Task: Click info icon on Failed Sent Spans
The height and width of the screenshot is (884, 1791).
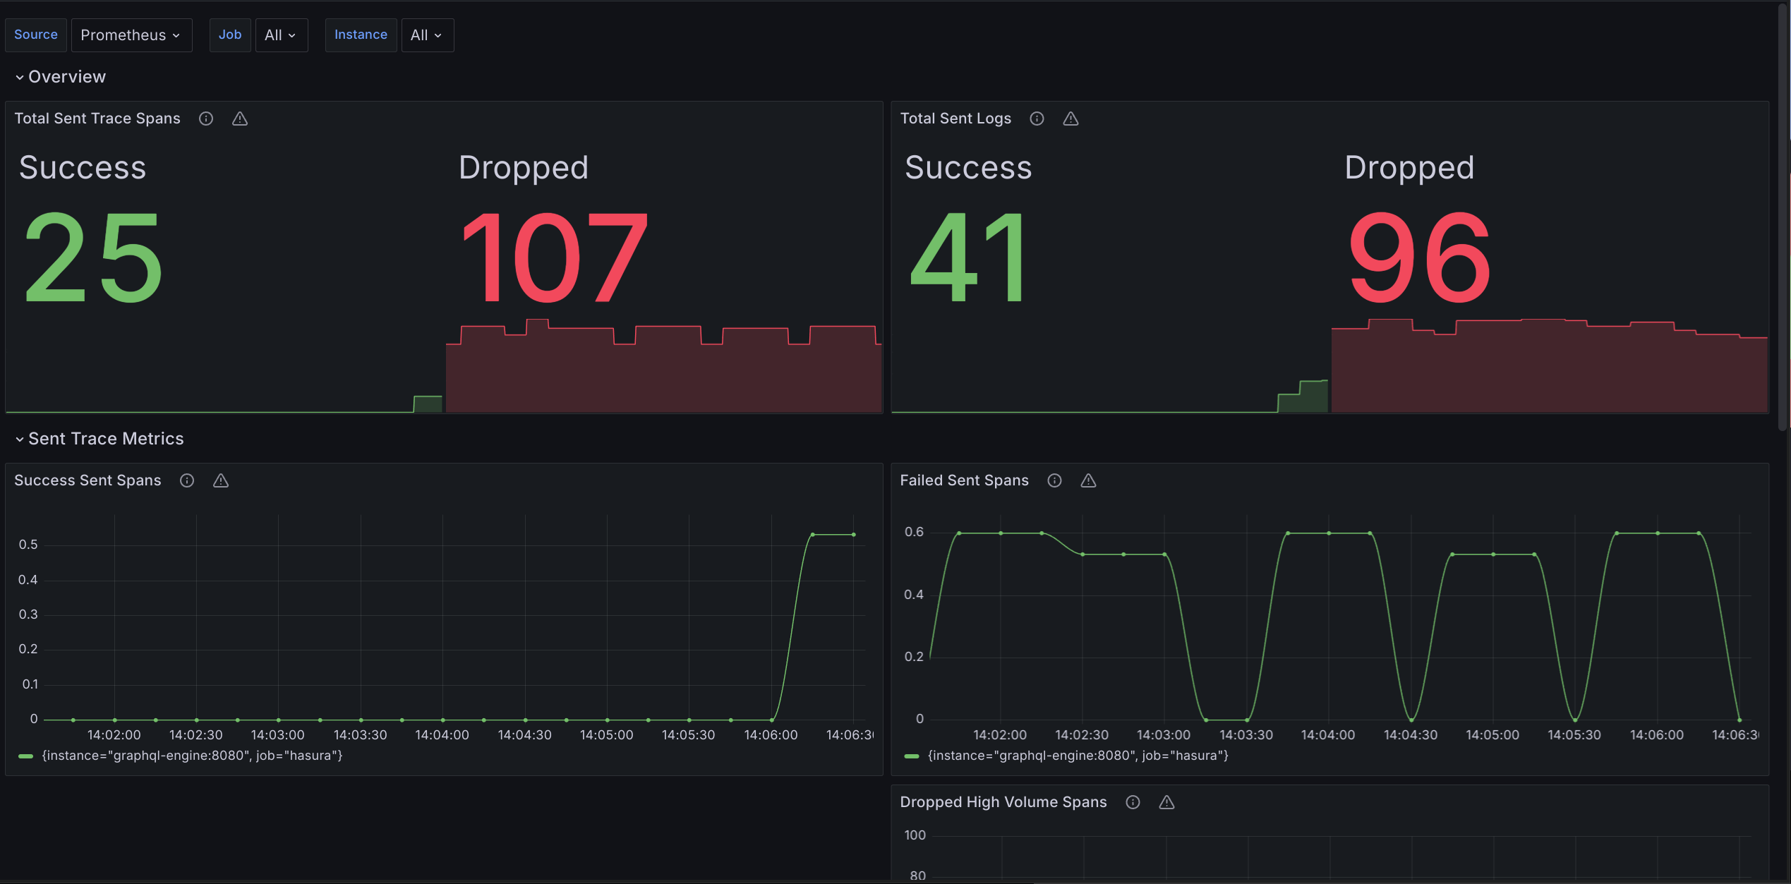Action: click(1054, 480)
